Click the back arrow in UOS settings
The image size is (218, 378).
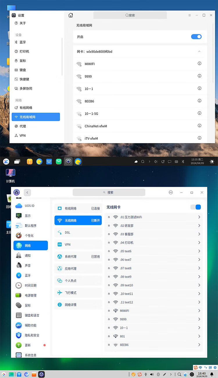[x=27, y=192]
